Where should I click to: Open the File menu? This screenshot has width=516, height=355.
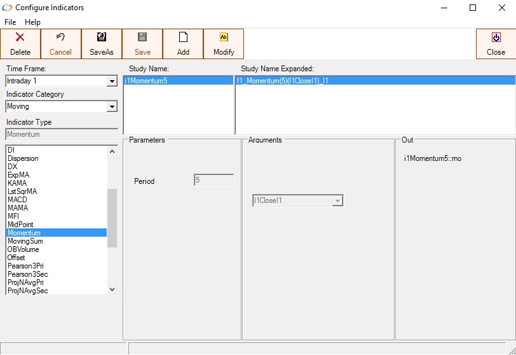tap(10, 22)
